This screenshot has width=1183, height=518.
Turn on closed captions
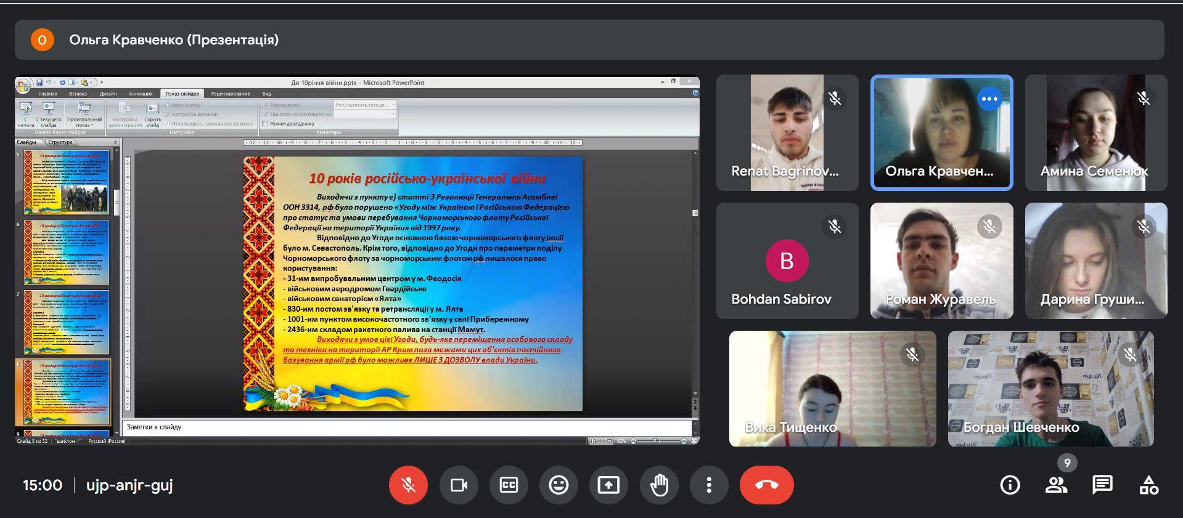509,485
